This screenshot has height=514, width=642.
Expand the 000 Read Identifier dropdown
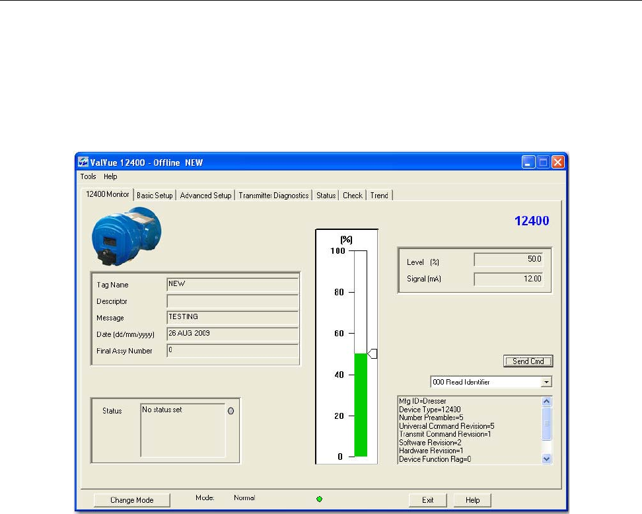(546, 382)
